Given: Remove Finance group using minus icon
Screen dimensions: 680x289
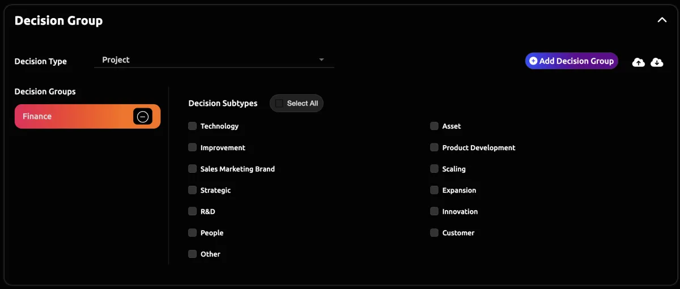Looking at the screenshot, I should pos(143,116).
